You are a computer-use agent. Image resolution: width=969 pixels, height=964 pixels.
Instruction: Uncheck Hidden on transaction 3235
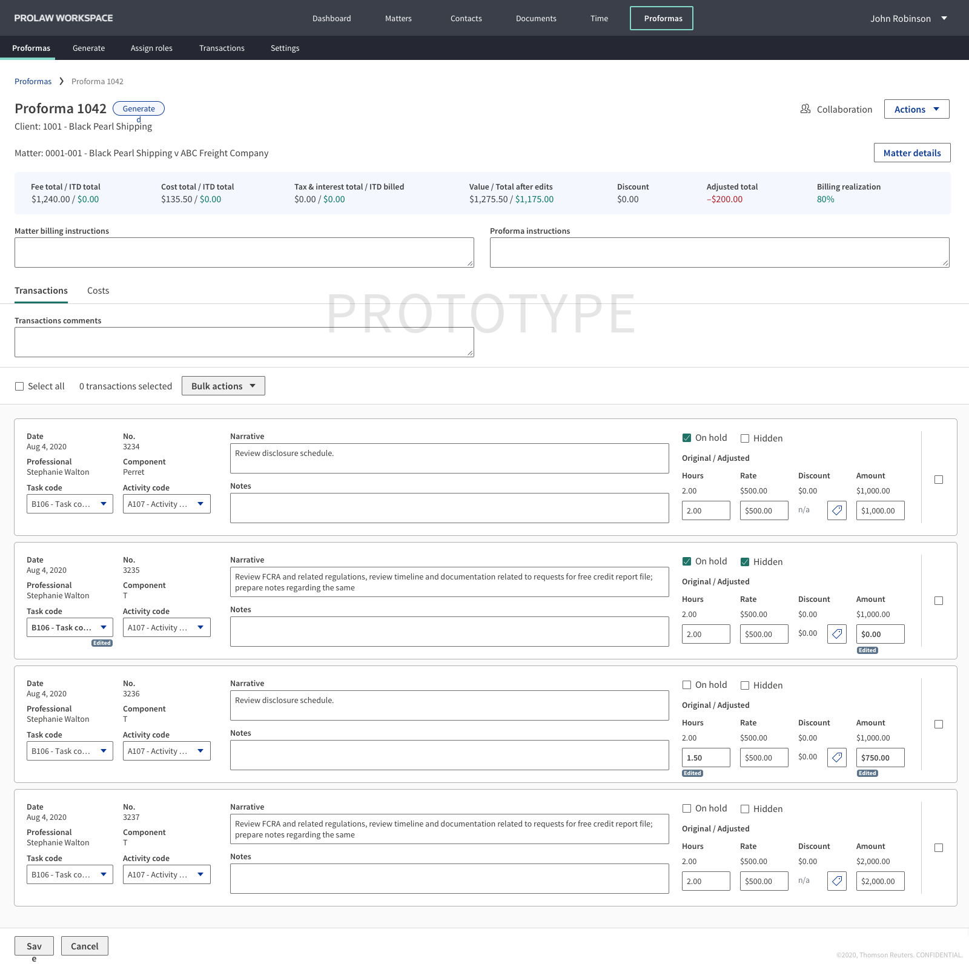pos(745,561)
